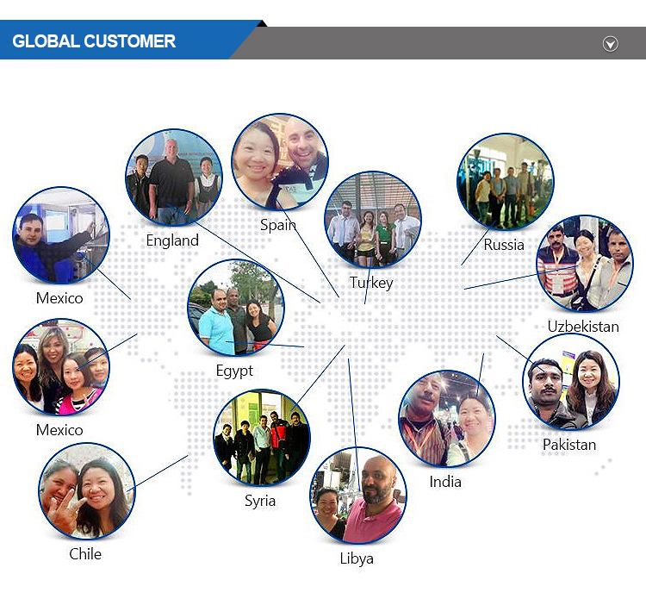Select the Turkey country label
Screen dimensions: 646x605
pos(371,283)
